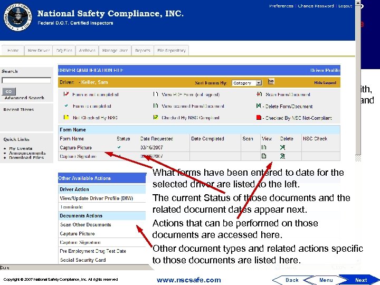
Task: Open Pre Employment Drug Test Date
Action: point(93,251)
